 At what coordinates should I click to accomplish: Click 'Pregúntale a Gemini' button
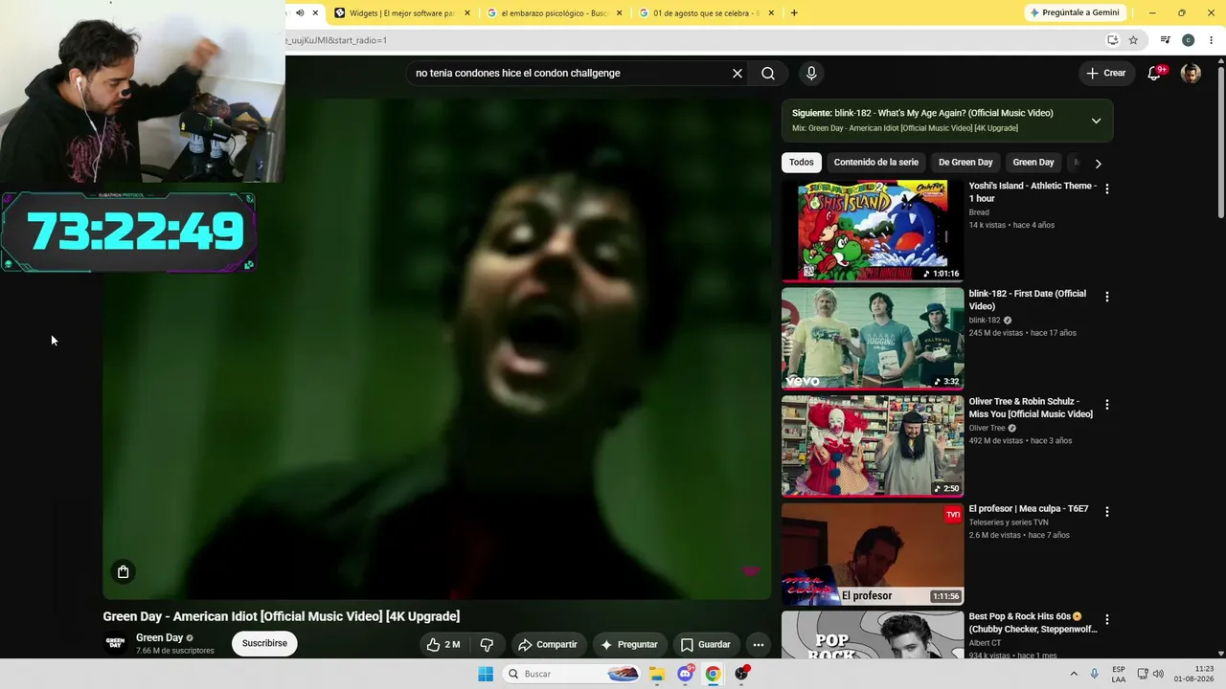pos(1074,12)
